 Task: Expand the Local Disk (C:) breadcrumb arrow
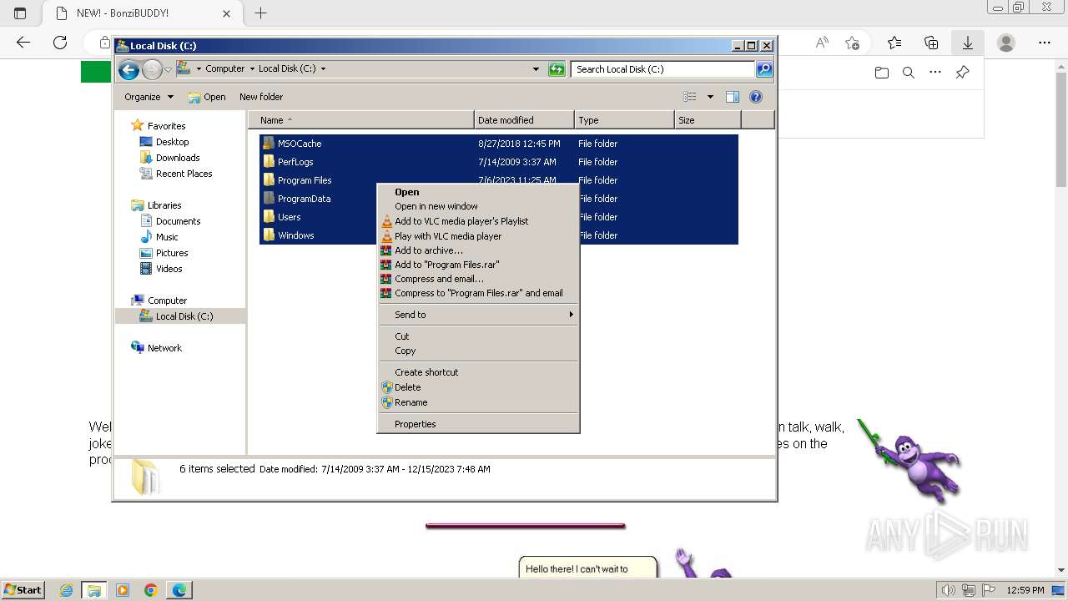tap(323, 69)
